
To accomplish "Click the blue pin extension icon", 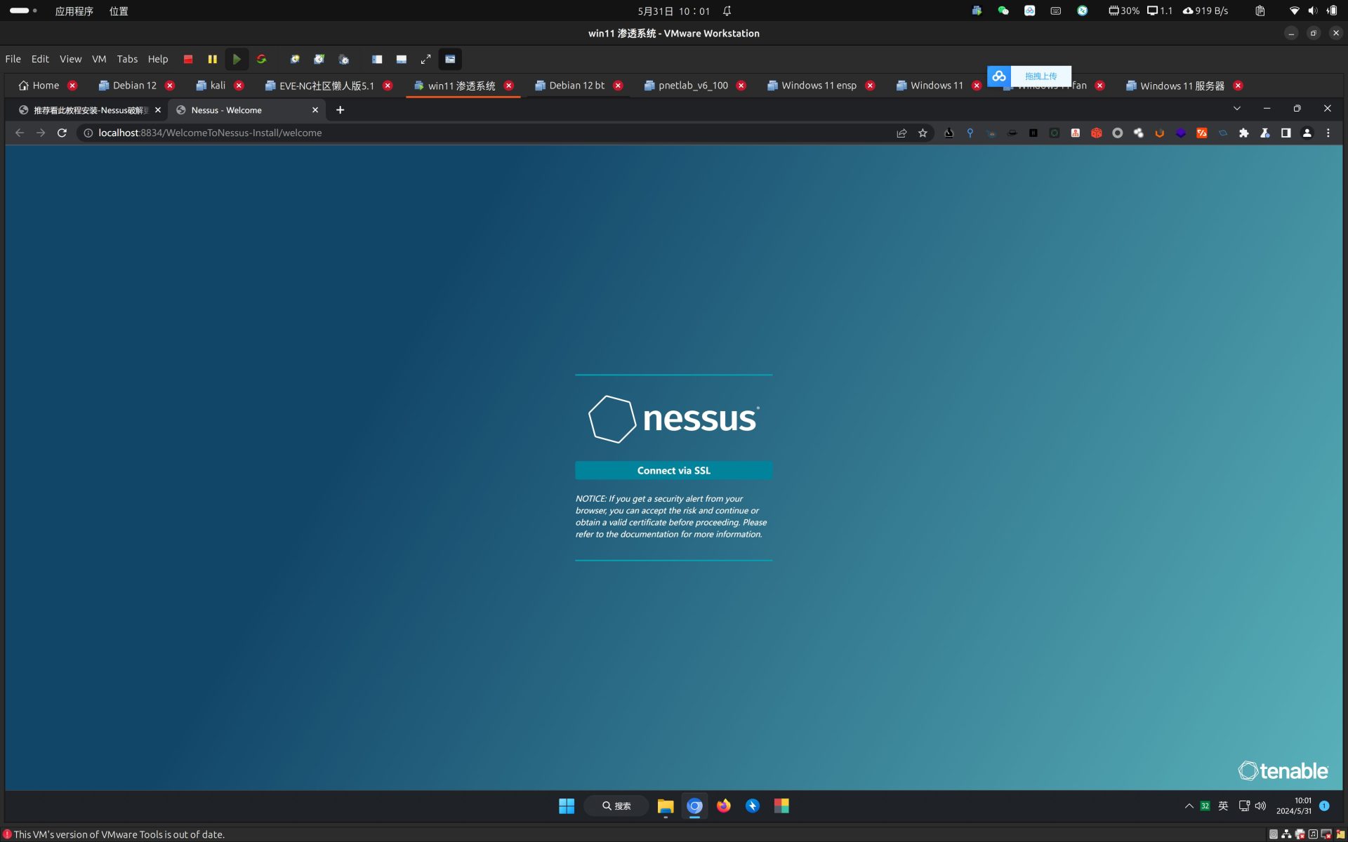I will pos(970,133).
